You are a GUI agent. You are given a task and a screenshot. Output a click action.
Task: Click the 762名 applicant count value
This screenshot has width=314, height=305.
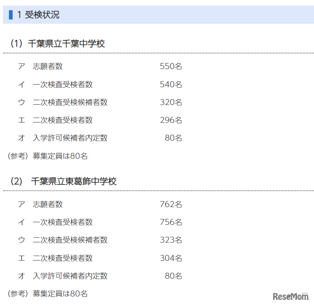click(171, 204)
